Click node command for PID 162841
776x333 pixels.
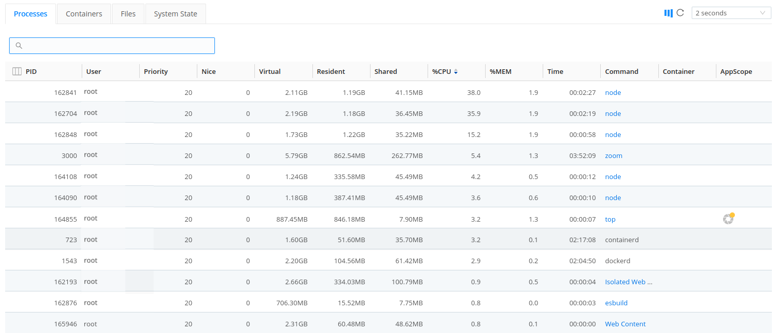(x=613, y=93)
